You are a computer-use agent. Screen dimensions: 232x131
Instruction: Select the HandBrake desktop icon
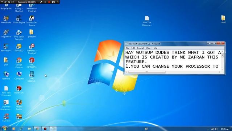pos(6,20)
